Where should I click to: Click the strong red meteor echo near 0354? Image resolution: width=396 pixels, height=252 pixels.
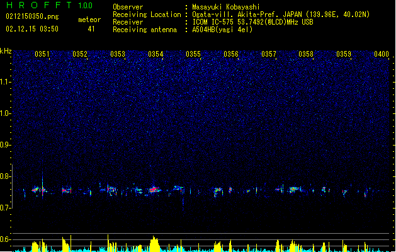(154, 190)
